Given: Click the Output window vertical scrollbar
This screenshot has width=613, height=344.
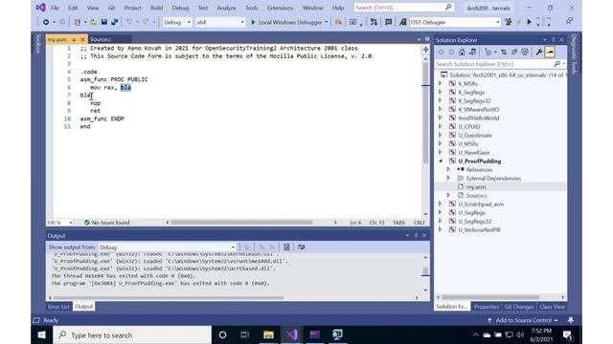Looking at the screenshot, I should 425,271.
